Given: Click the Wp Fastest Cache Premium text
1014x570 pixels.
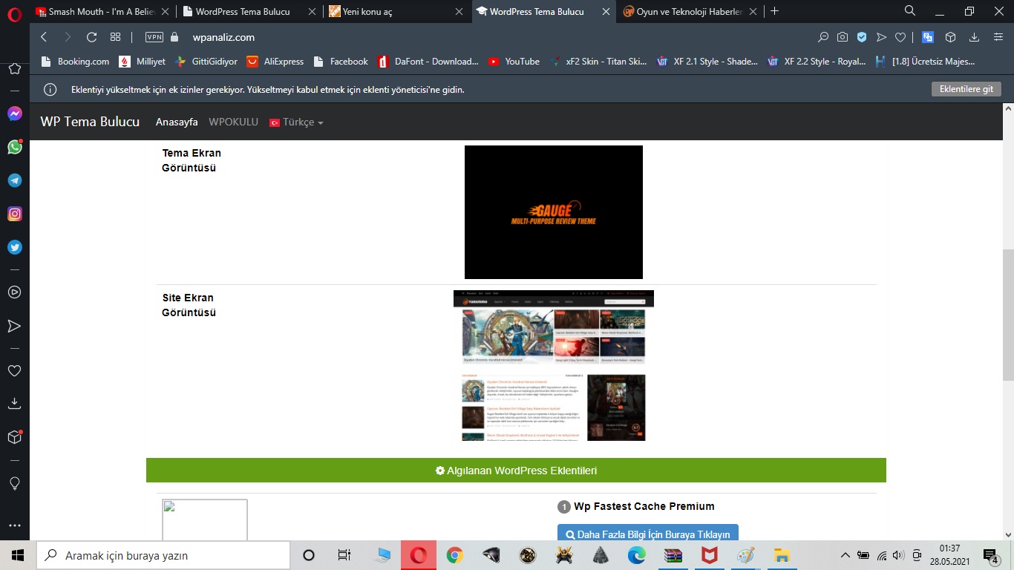Looking at the screenshot, I should pyautogui.click(x=644, y=506).
